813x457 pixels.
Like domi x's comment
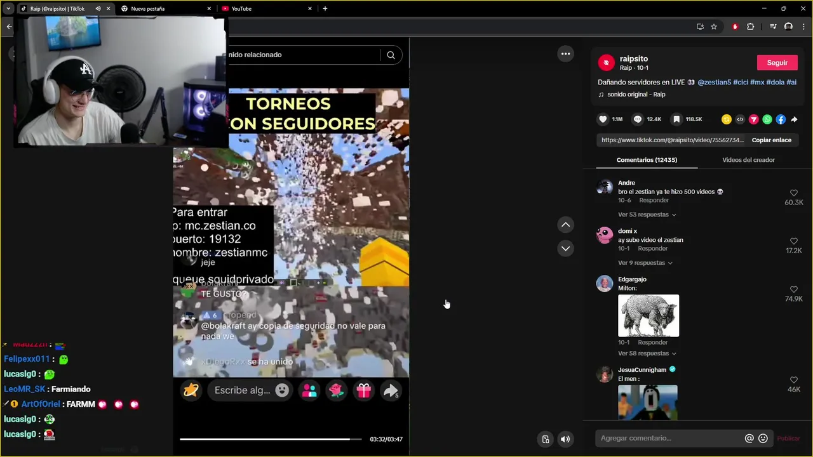click(793, 241)
